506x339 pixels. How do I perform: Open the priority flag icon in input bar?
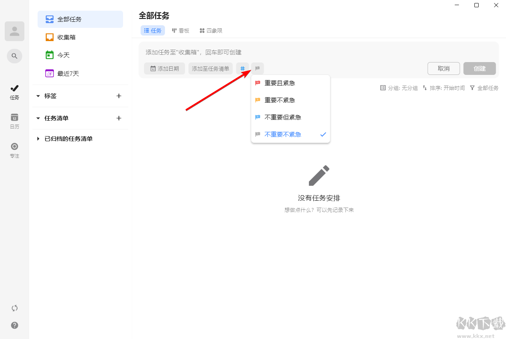[257, 68]
